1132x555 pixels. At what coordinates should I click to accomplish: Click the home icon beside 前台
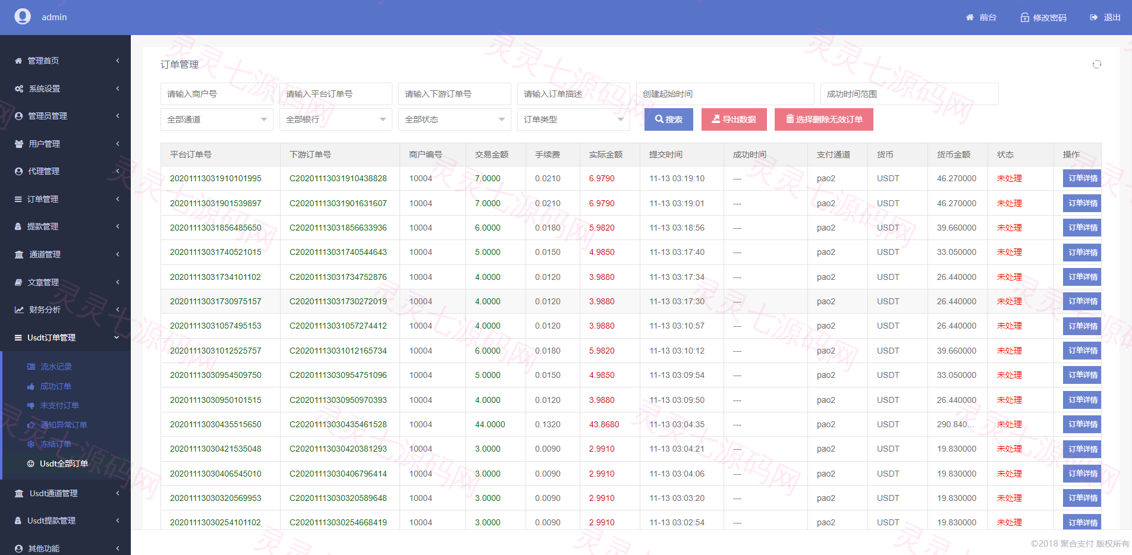(970, 17)
